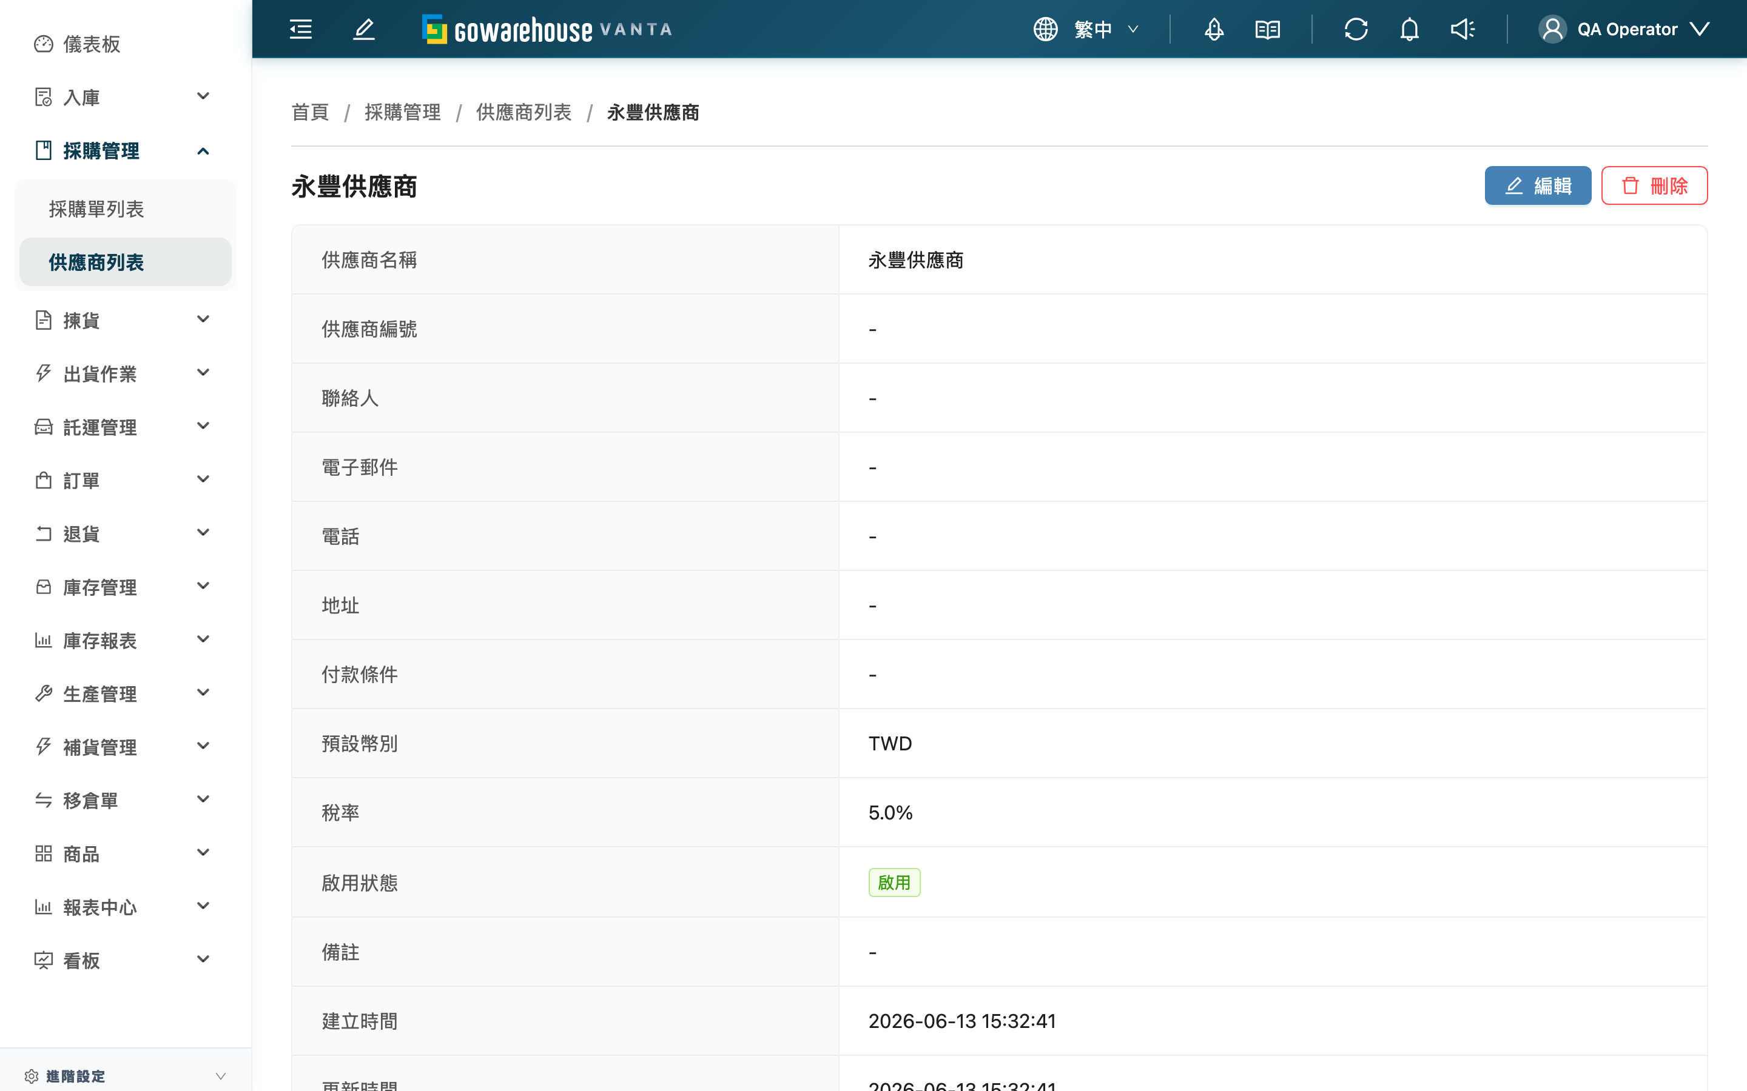Image resolution: width=1747 pixels, height=1091 pixels.
Task: Open the rocket release notes icon
Action: coord(1214,29)
